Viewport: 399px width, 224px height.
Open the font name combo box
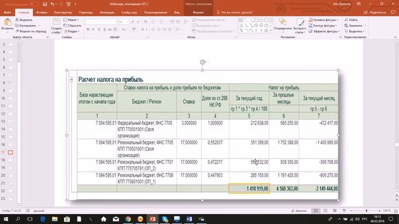(102, 22)
